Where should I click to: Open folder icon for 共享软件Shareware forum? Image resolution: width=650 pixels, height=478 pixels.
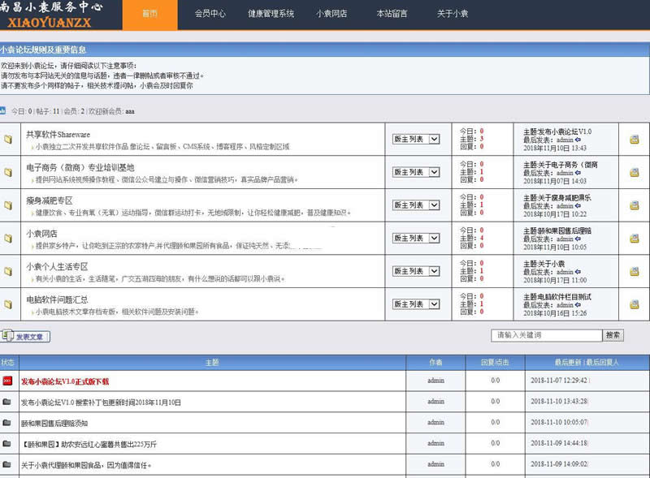8,139
